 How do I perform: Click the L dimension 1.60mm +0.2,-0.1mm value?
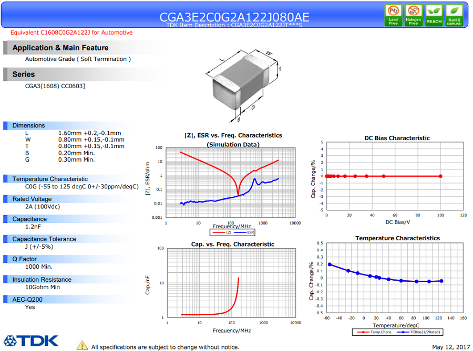[89, 133]
